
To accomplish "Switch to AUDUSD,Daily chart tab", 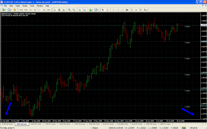I will click(x=65, y=124).
